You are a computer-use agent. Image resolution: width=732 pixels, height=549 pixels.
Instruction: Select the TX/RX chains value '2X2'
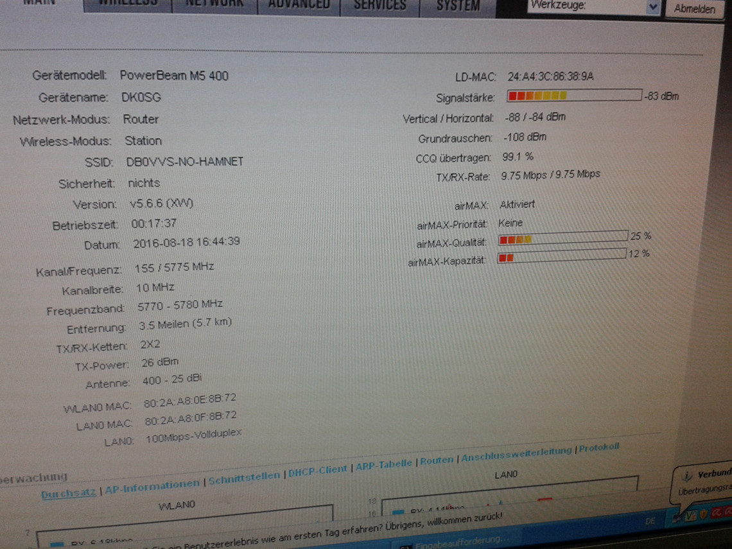(150, 345)
